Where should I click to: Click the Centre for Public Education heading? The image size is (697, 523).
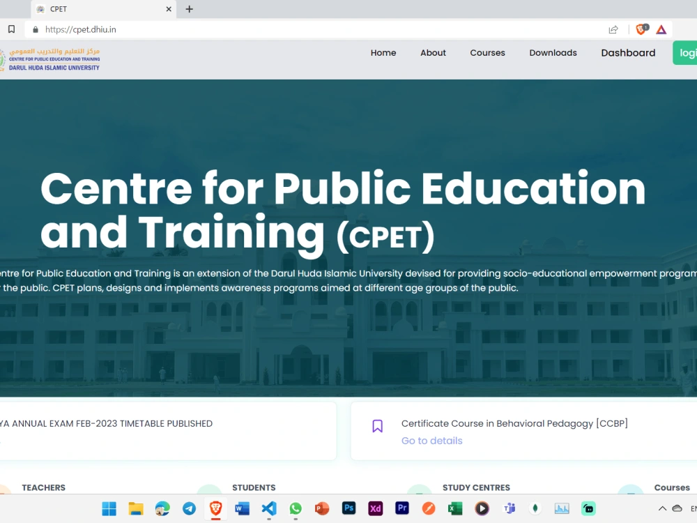pos(343,213)
